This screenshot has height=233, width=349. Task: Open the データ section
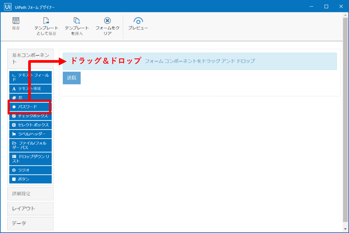[30, 223]
